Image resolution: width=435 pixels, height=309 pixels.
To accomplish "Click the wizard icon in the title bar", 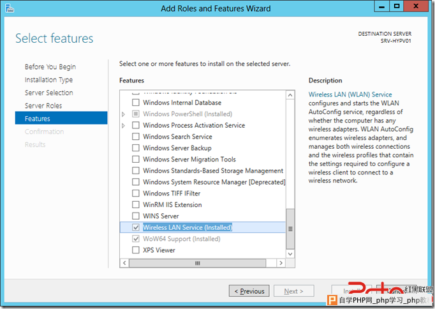I will click(10, 8).
